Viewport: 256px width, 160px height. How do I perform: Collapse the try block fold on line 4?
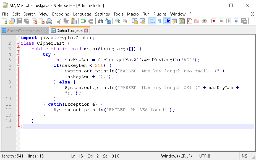pyautogui.click(x=18, y=55)
